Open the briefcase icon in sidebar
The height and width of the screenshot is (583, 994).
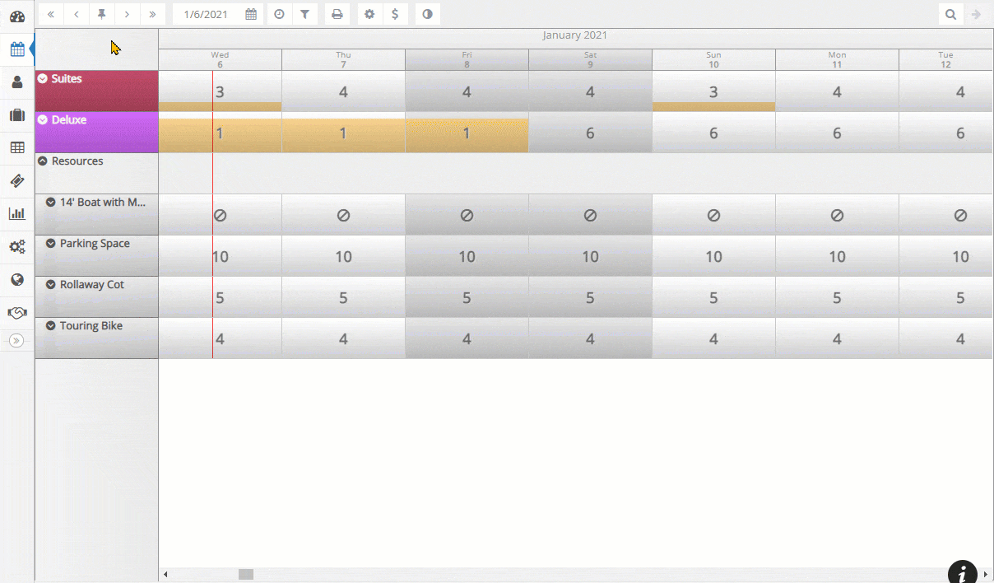click(16, 114)
